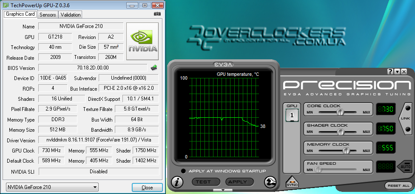
Task: Click the APPLY button in Precision
Action: pos(239,182)
